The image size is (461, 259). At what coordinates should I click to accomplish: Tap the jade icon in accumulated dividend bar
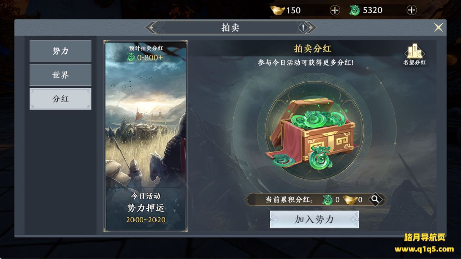click(327, 200)
